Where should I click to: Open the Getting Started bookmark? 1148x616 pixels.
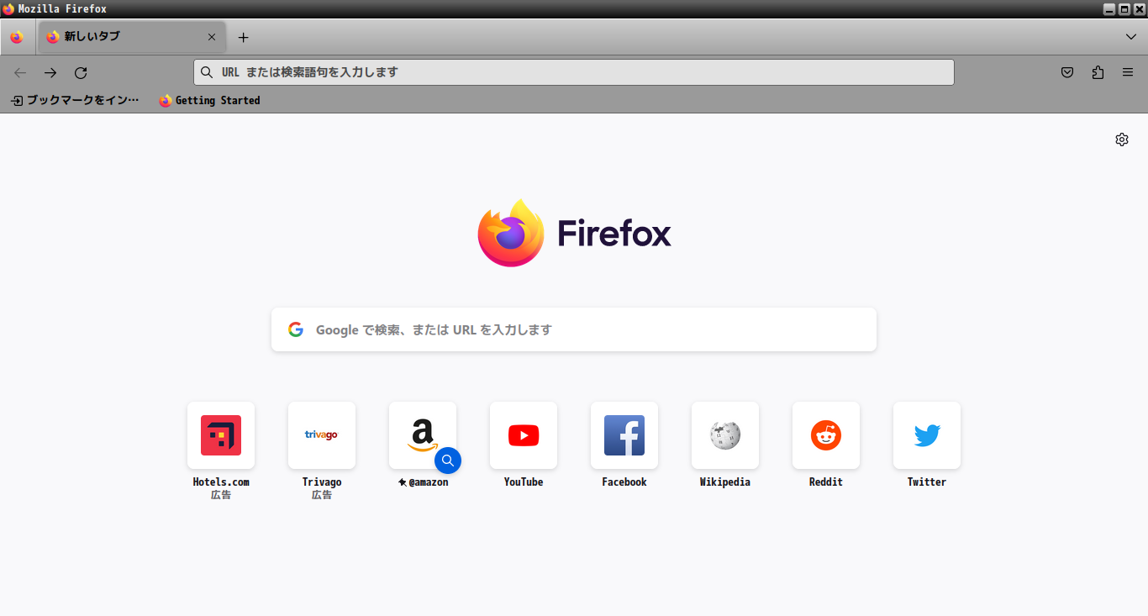(x=209, y=100)
